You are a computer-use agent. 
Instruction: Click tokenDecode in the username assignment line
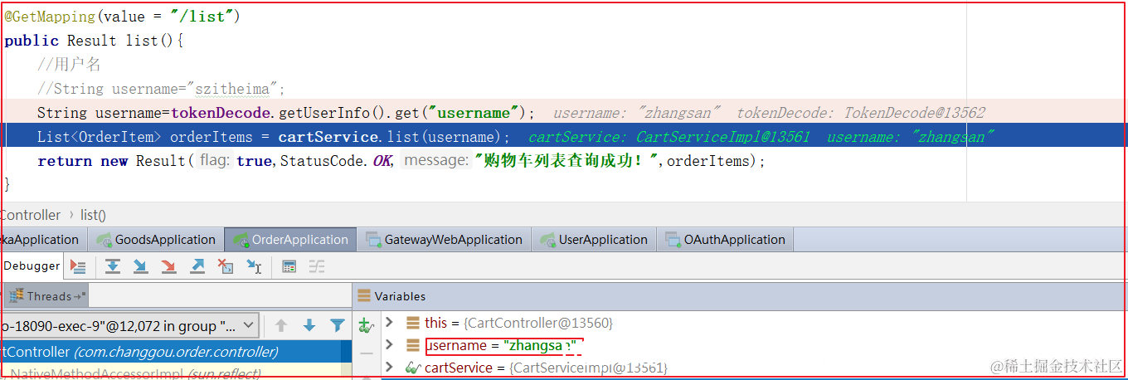(x=222, y=113)
